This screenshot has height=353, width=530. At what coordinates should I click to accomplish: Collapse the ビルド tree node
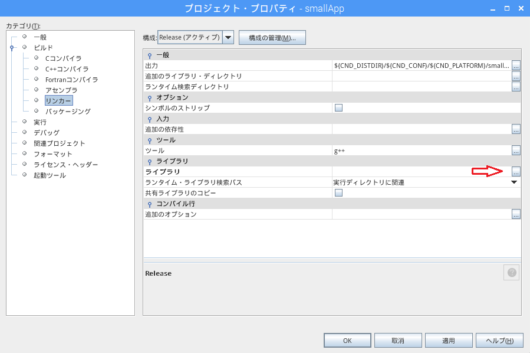[x=12, y=48]
